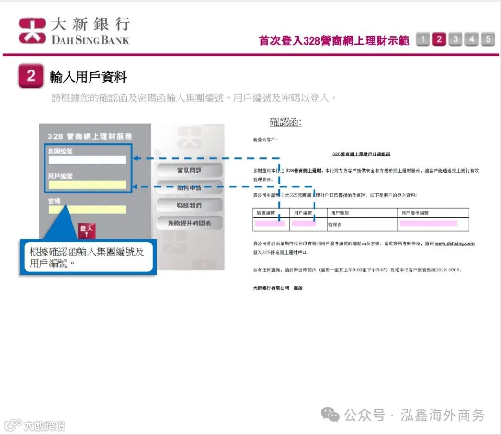
Task: View the 系統提升時間表 schedule
Action: [189, 223]
